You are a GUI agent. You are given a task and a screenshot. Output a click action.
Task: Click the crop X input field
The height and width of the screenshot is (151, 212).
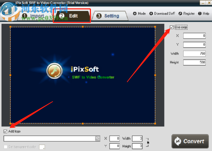[x=194, y=36]
